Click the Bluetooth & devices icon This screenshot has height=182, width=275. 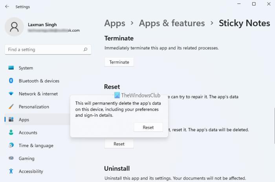(11, 81)
